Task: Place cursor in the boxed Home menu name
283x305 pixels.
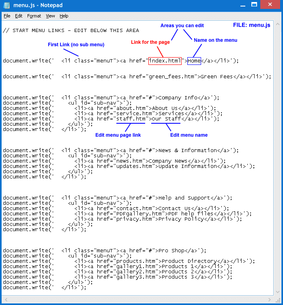Action: tap(194, 61)
